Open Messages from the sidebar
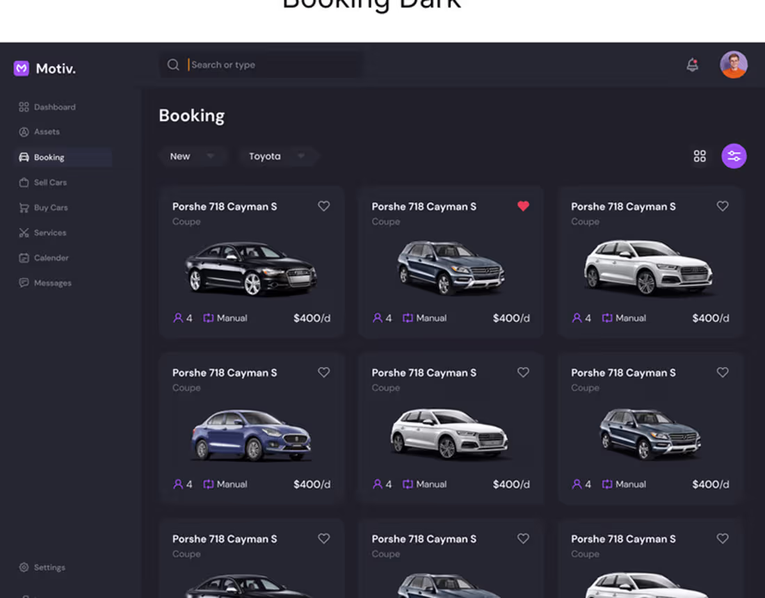Screen dimensions: 765x598 click(x=53, y=282)
